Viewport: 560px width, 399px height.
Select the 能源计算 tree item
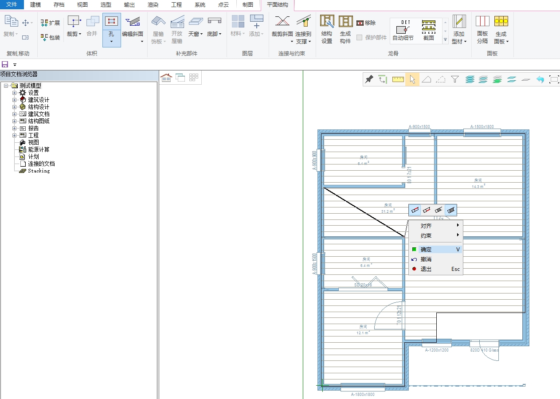coord(39,149)
